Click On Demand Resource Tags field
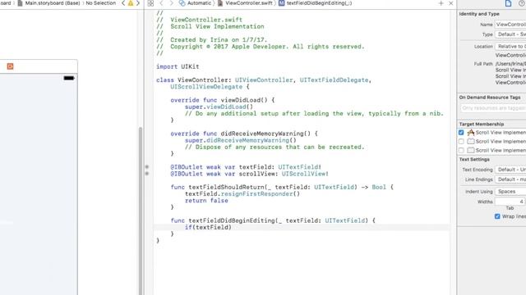Screen dimensions: 526x295 click(x=493, y=108)
